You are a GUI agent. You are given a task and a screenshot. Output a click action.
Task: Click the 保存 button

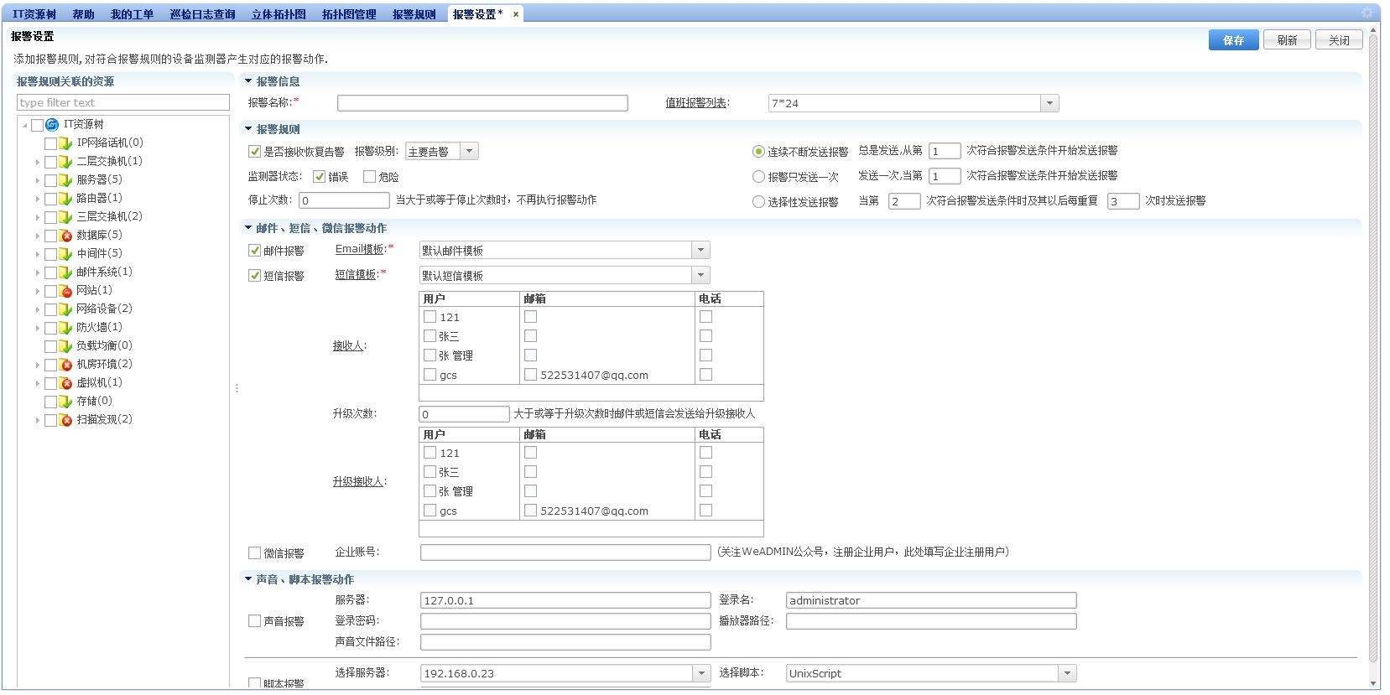[1233, 40]
